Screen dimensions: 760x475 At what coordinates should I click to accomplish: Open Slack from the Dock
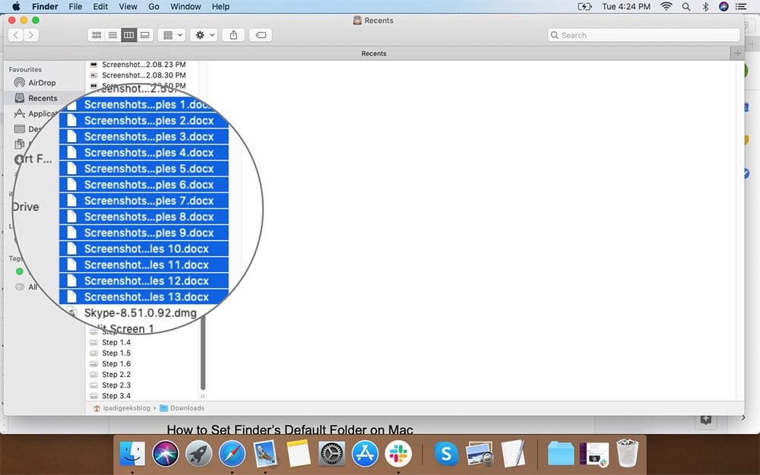click(x=397, y=453)
